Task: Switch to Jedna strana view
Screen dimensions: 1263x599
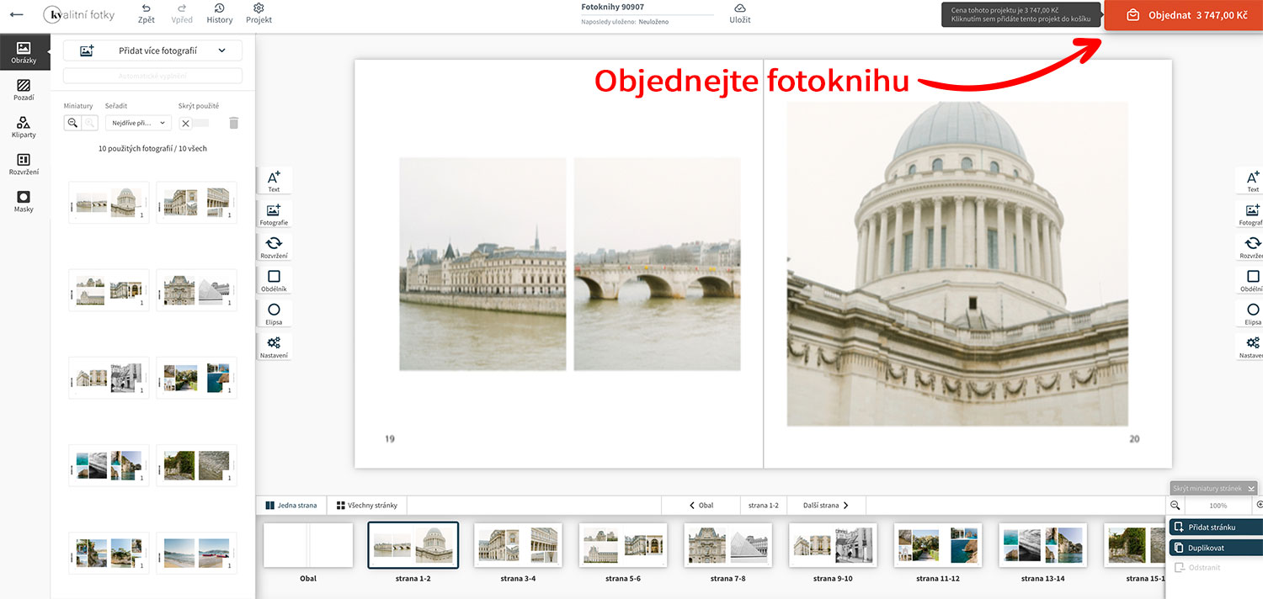Action: click(291, 506)
